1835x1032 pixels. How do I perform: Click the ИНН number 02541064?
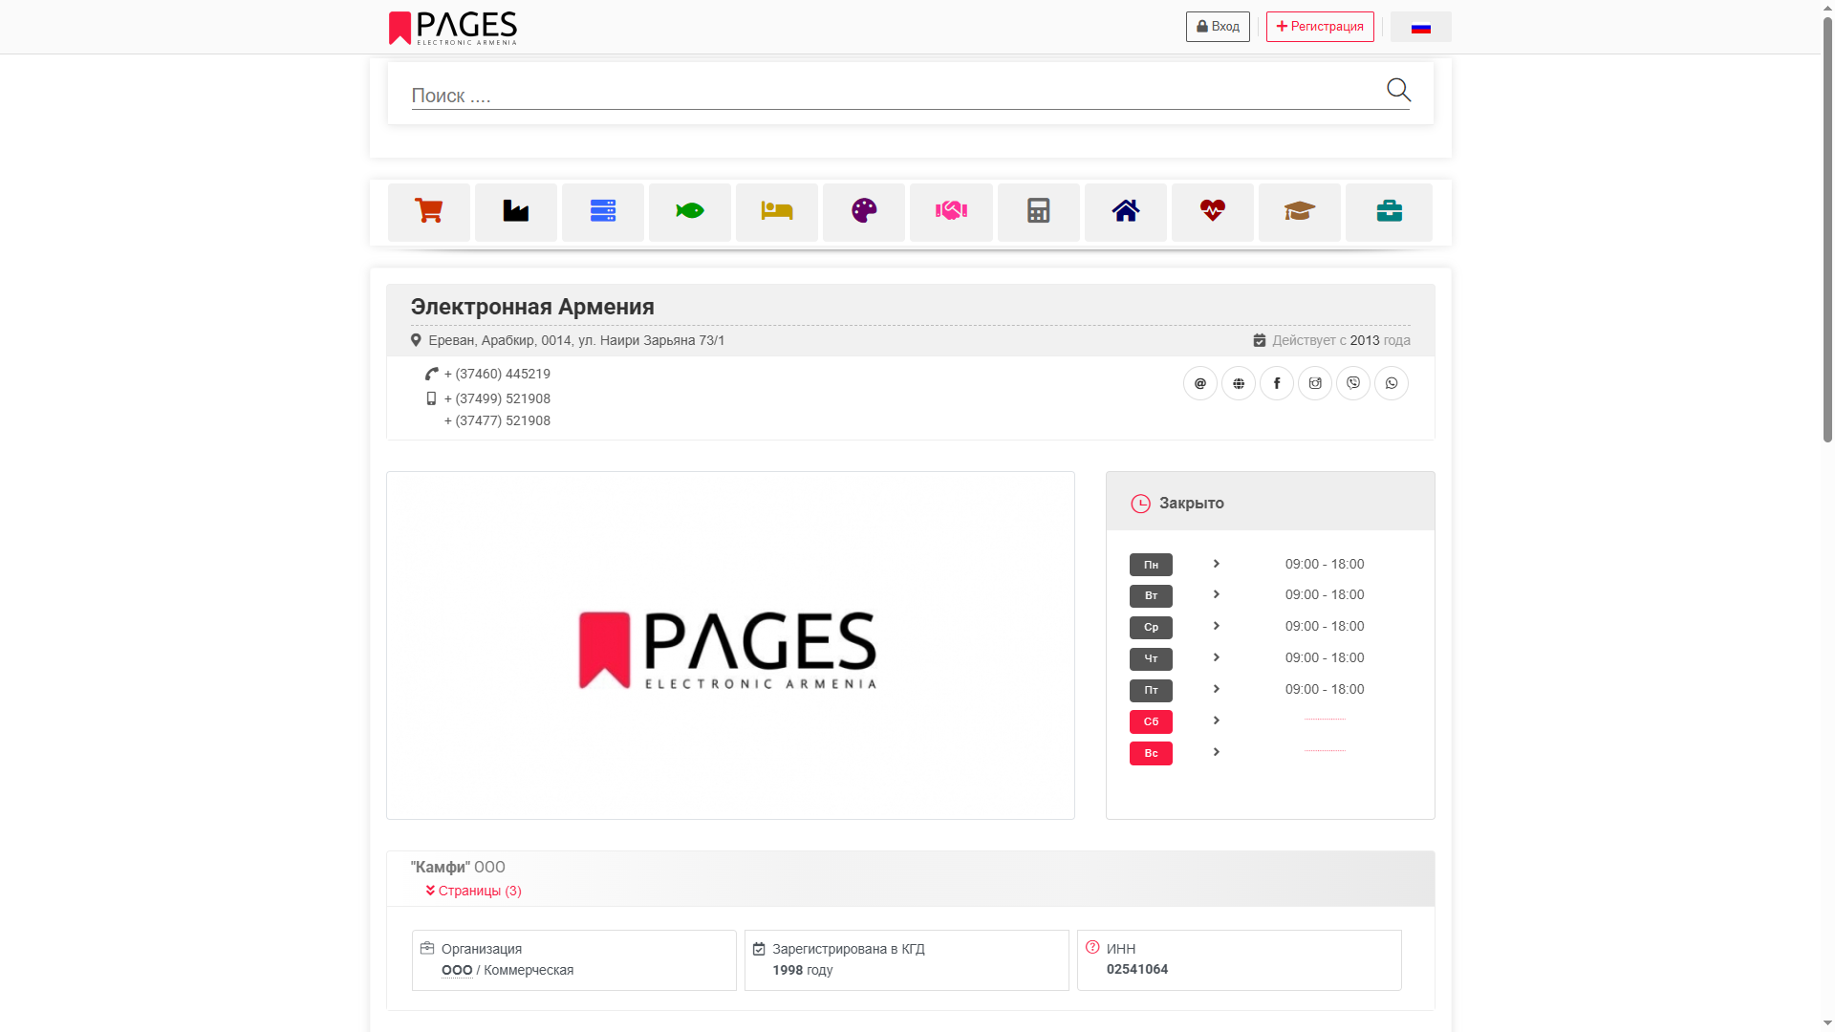point(1137,969)
